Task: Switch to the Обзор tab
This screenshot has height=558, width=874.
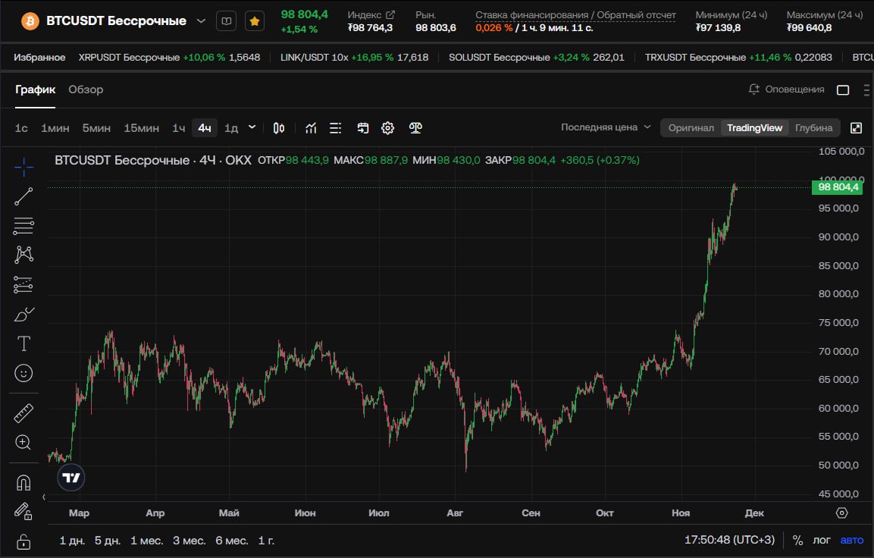Action: point(86,89)
